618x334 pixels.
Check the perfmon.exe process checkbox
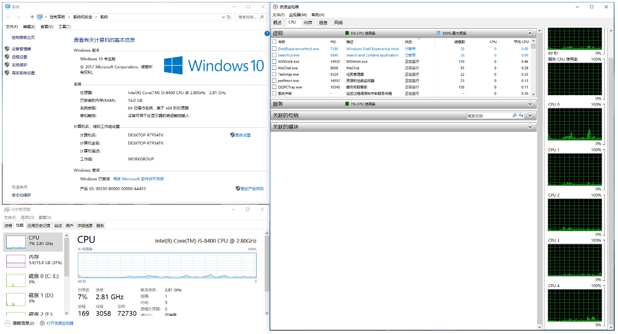click(274, 81)
